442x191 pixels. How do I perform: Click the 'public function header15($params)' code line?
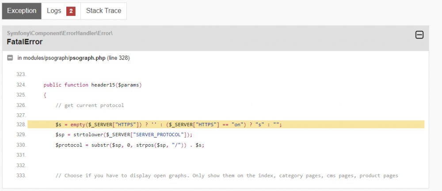point(92,85)
